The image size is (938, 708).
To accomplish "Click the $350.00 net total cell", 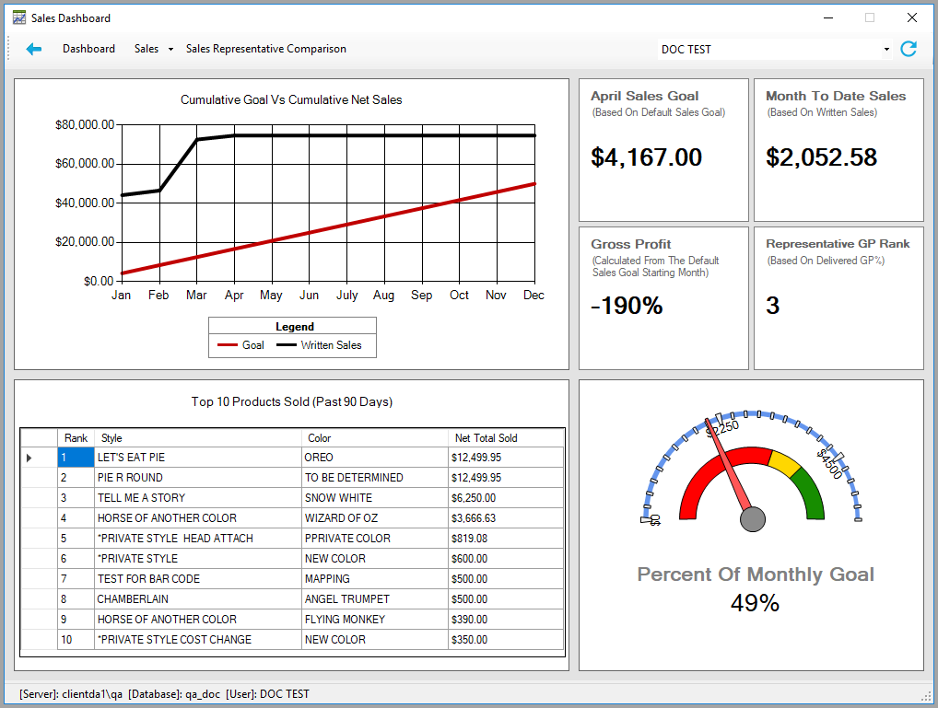I will point(506,640).
